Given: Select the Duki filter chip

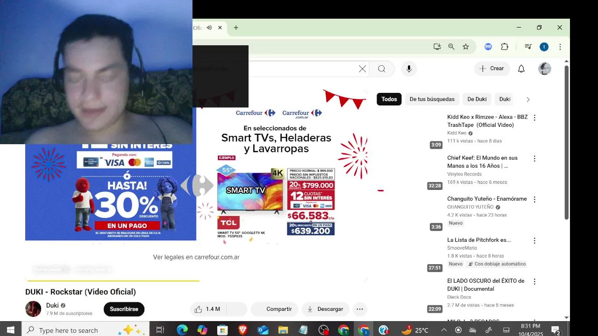Looking at the screenshot, I should pyautogui.click(x=505, y=99).
